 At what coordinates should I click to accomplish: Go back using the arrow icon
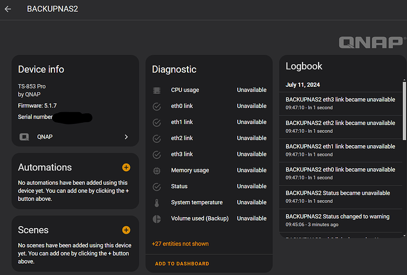(8, 9)
